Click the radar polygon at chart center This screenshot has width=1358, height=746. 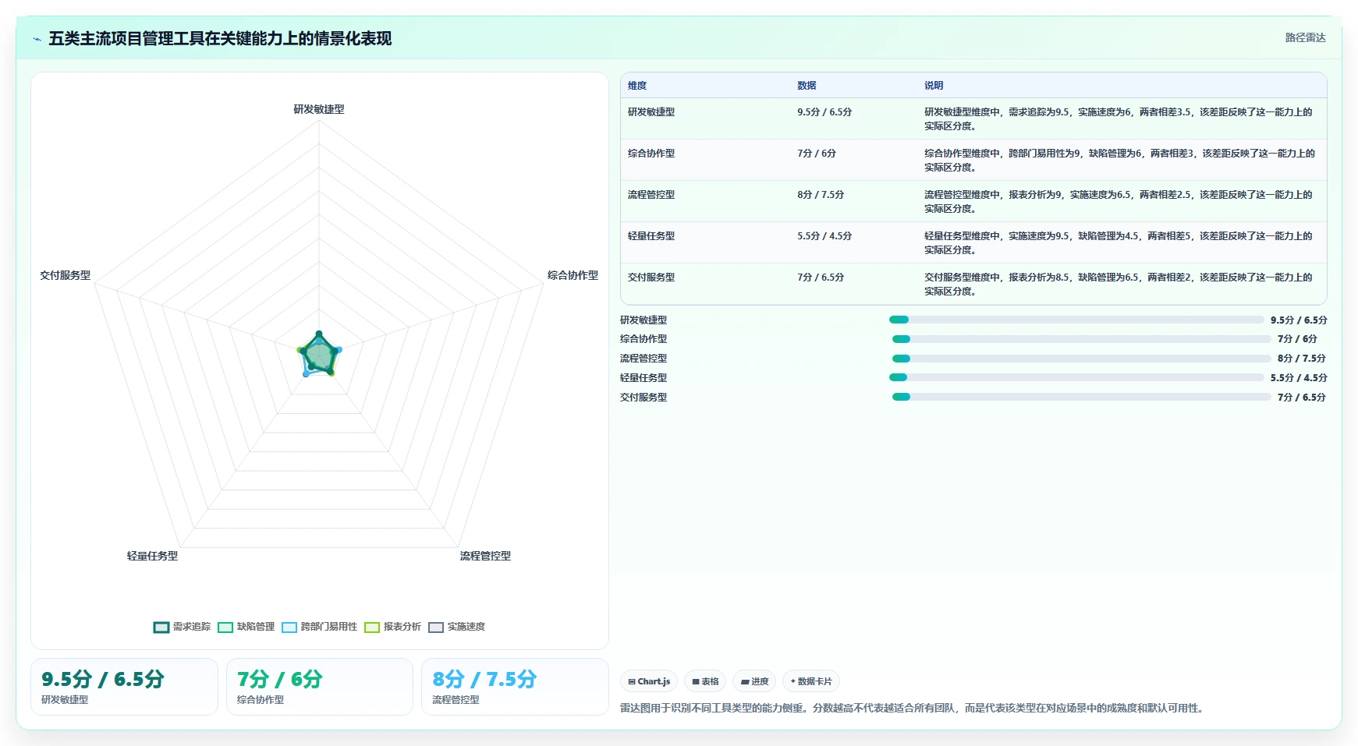click(x=319, y=355)
